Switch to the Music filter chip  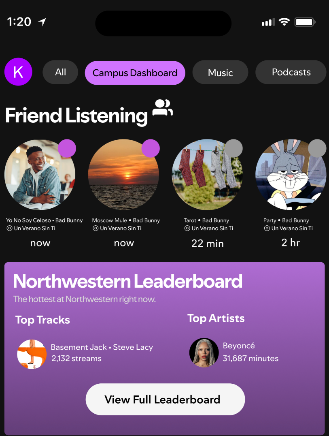click(220, 73)
